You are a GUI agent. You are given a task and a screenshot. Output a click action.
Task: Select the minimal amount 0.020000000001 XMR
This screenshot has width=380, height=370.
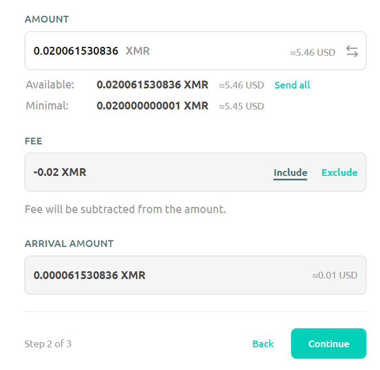(x=152, y=106)
